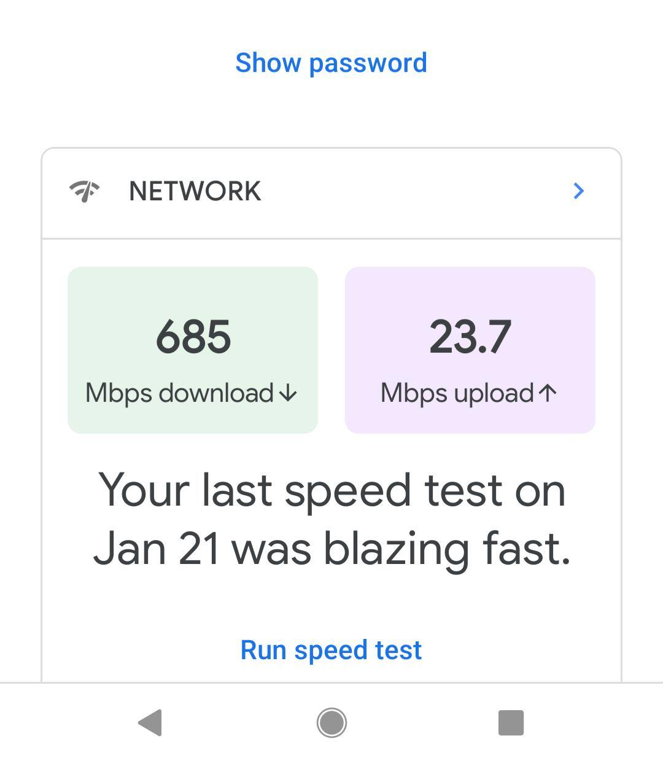Click the download down-arrow icon
The image size is (663, 763).
click(x=287, y=393)
